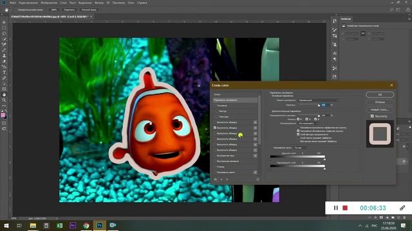Select the Rectangular Marquee tool
The width and height of the screenshot is (412, 231).
(5, 28)
